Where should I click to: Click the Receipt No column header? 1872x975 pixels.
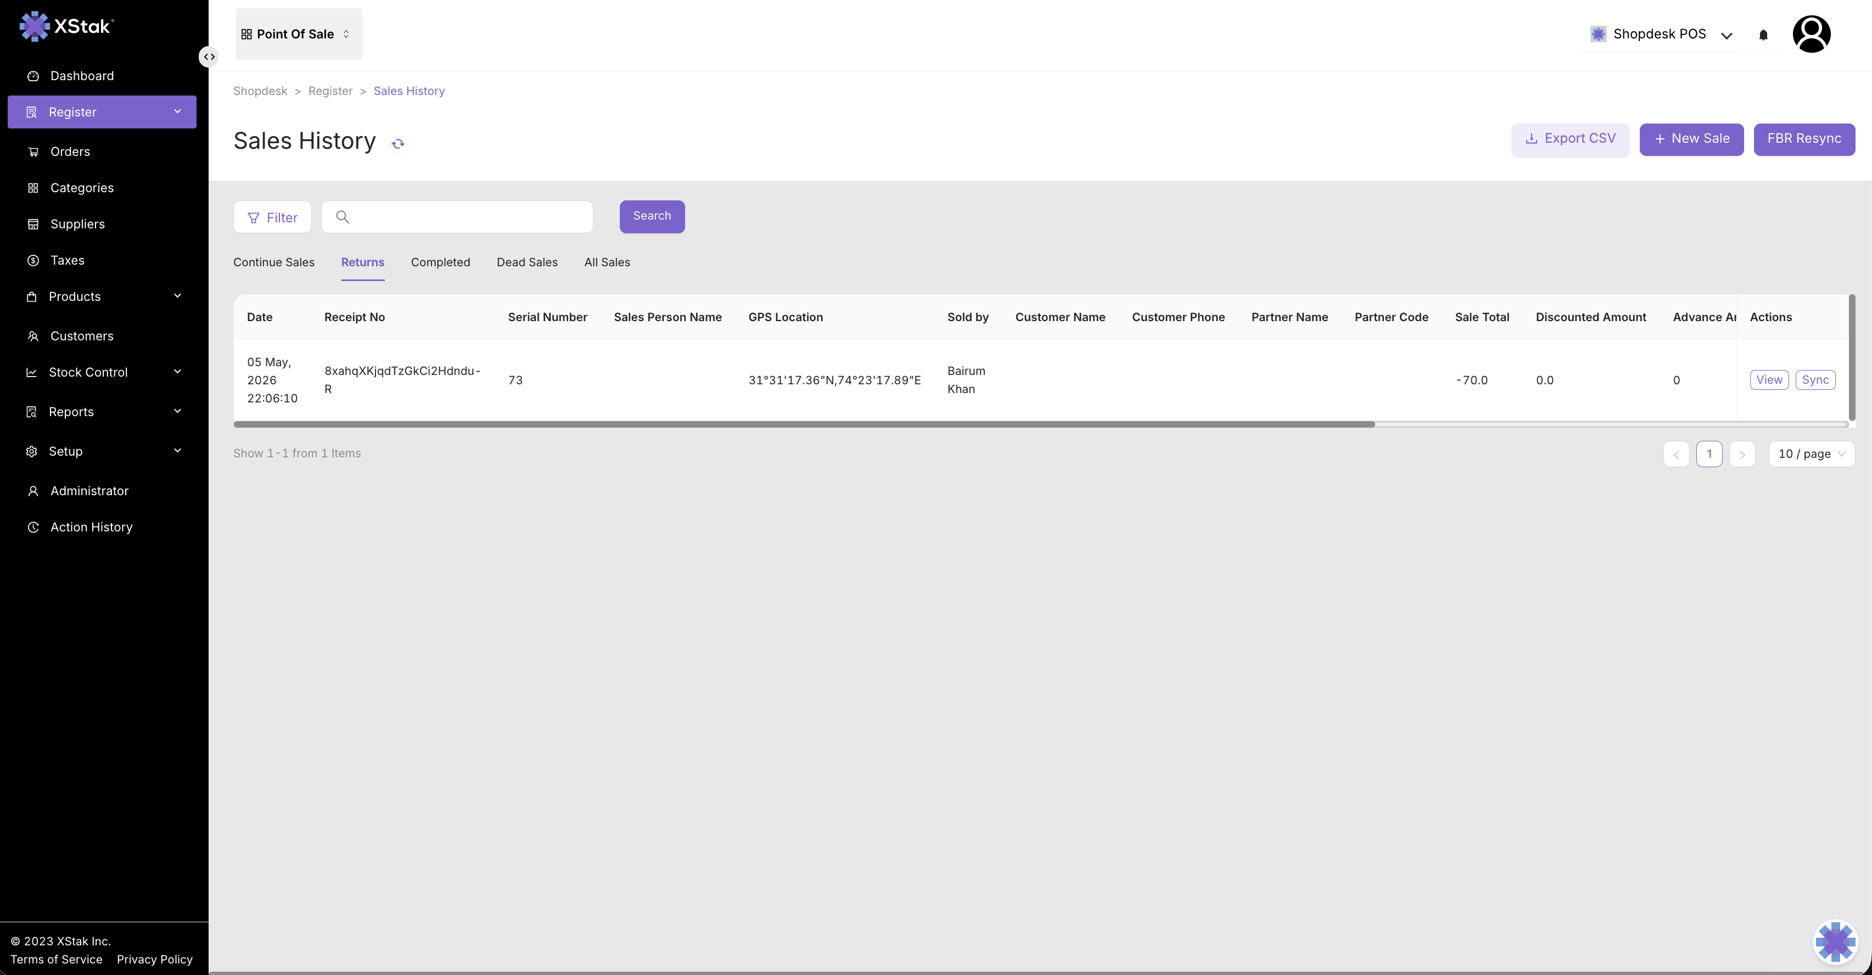coord(355,317)
